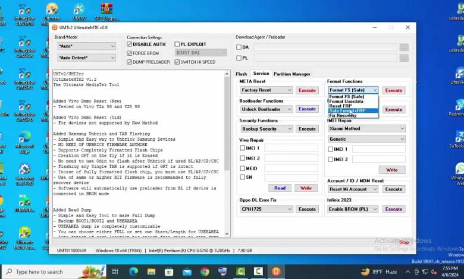Select Safe Format+FRP from the list

352,110
